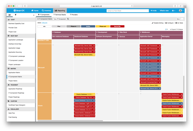
Task: Open the Interface Circle Map report
Action: click(15, 44)
